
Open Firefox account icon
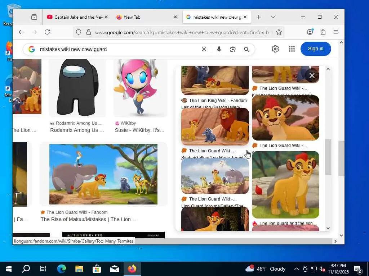click(x=310, y=32)
